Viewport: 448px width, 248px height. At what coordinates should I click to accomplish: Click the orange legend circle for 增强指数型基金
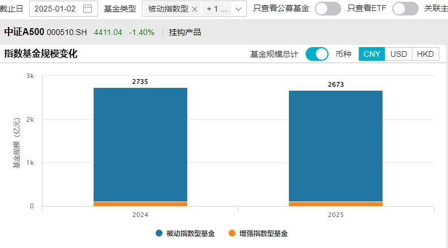[x=232, y=233]
